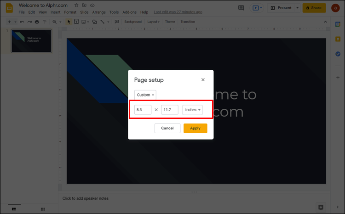The image size is (345, 214).
Task: Select the text box tool
Action: (x=76, y=22)
